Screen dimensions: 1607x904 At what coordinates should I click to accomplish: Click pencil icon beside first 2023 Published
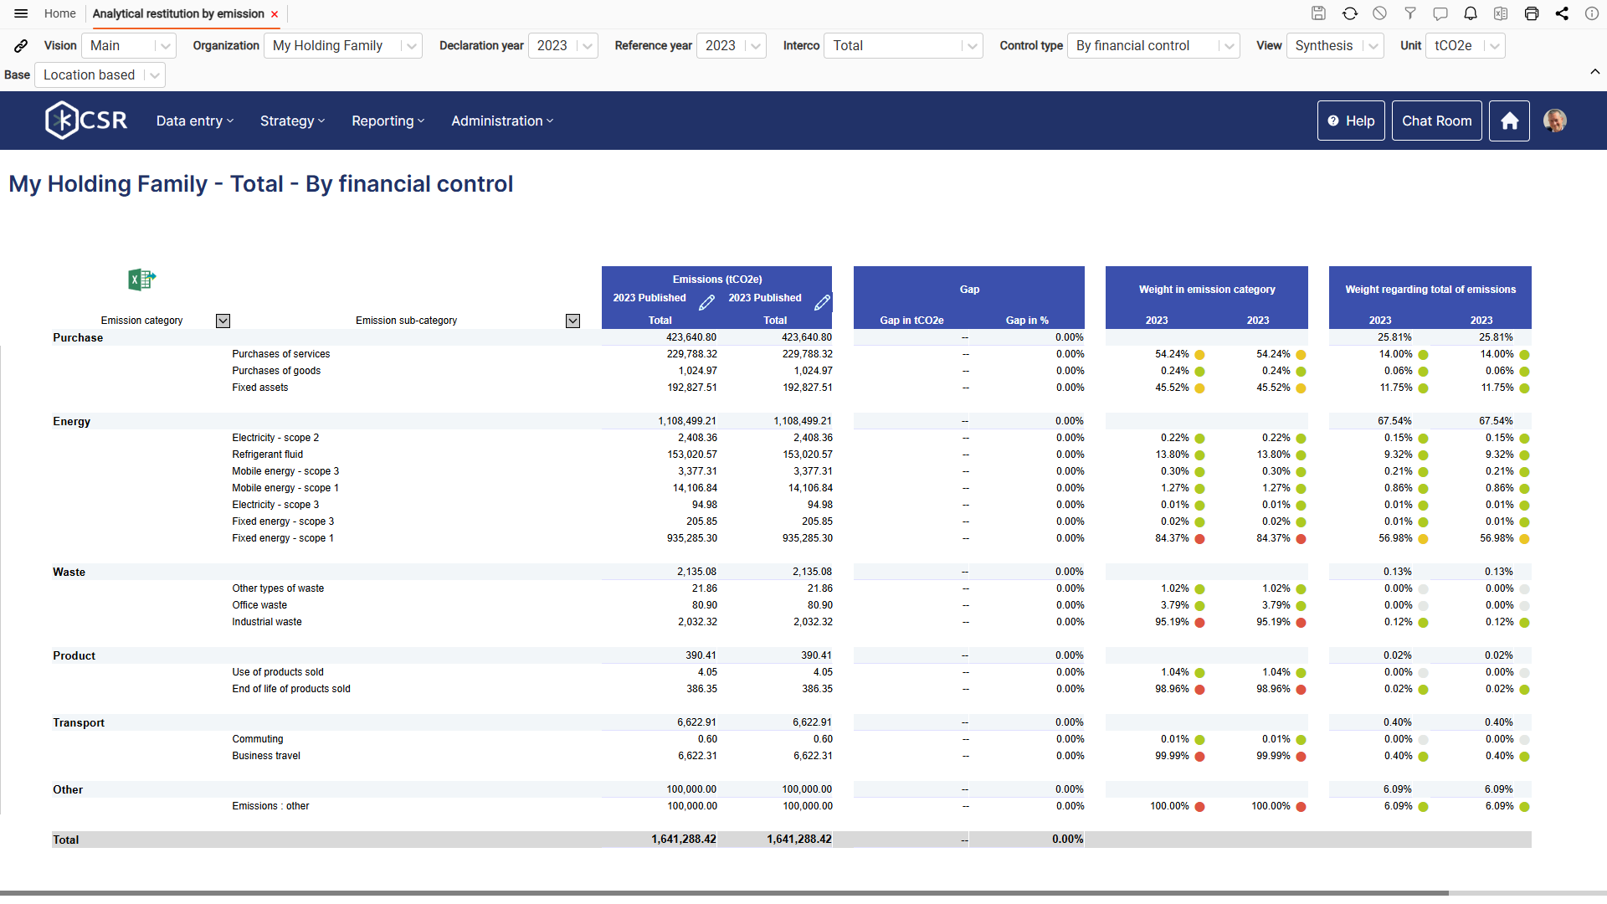(706, 302)
